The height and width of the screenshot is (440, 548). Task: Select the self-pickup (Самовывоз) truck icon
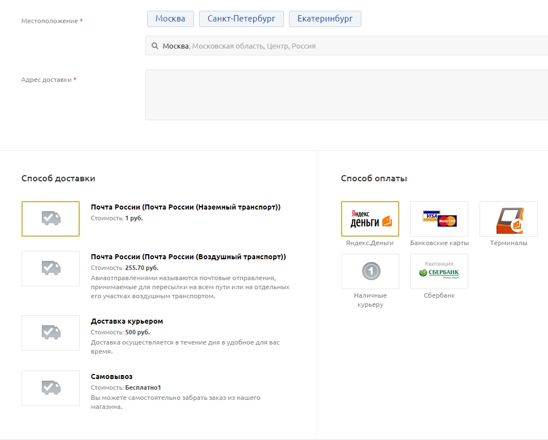pos(50,388)
